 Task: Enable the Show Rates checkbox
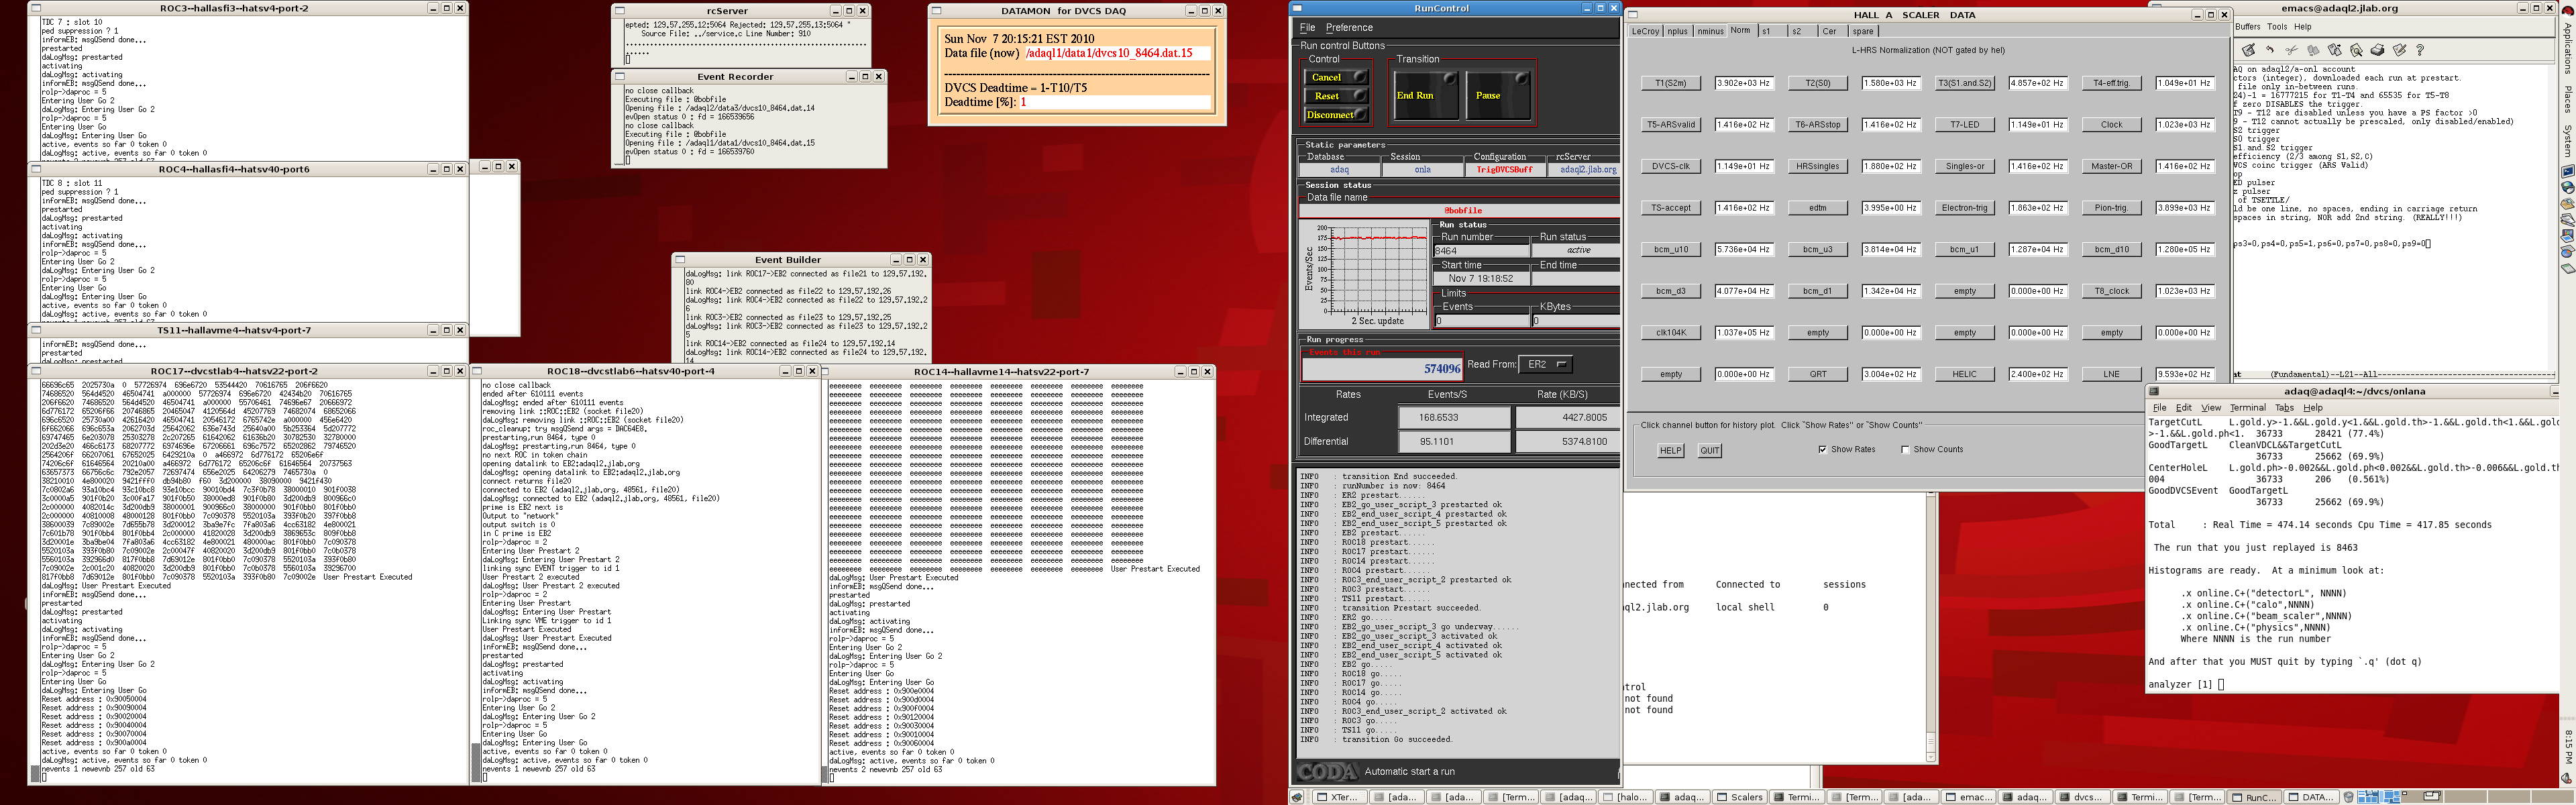(1823, 449)
